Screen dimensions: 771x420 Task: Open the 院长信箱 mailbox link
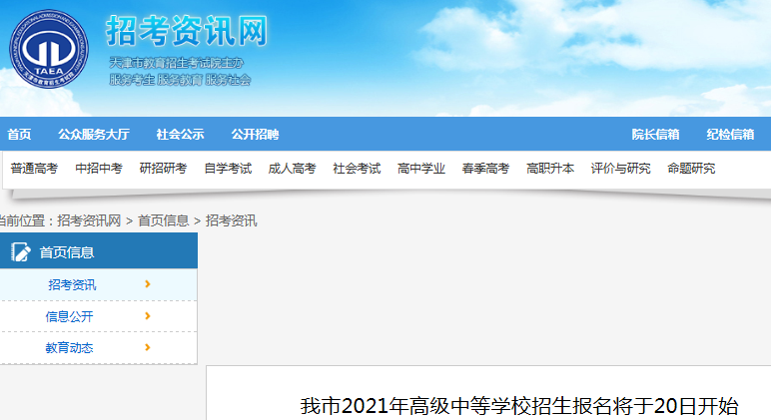655,135
